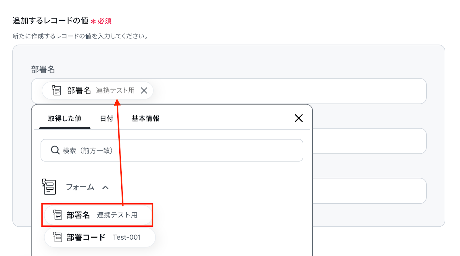Collapse the フォーム section with its chevron

coord(106,188)
